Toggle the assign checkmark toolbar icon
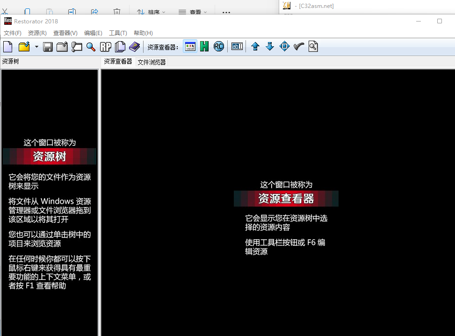The image size is (455, 336). 299,46
